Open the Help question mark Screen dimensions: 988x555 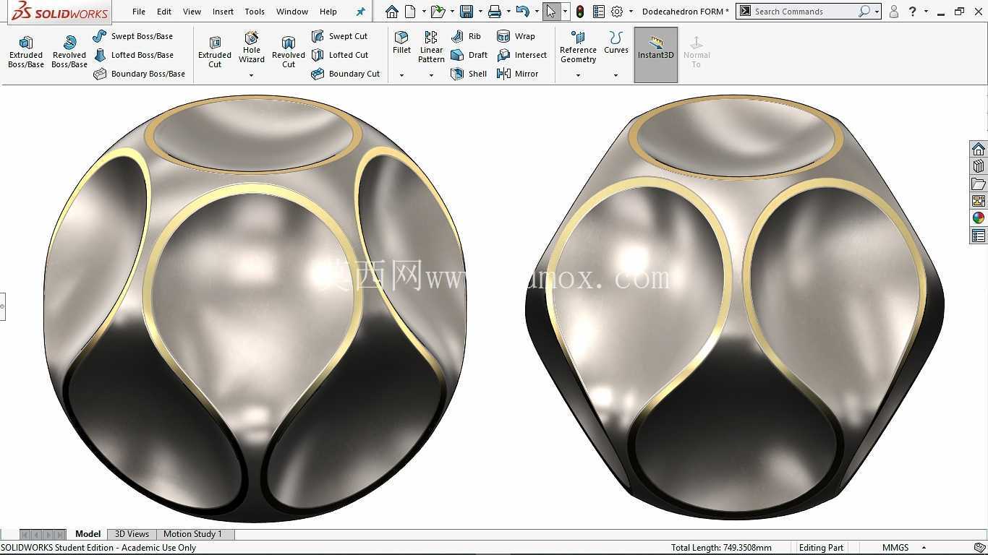[913, 12]
